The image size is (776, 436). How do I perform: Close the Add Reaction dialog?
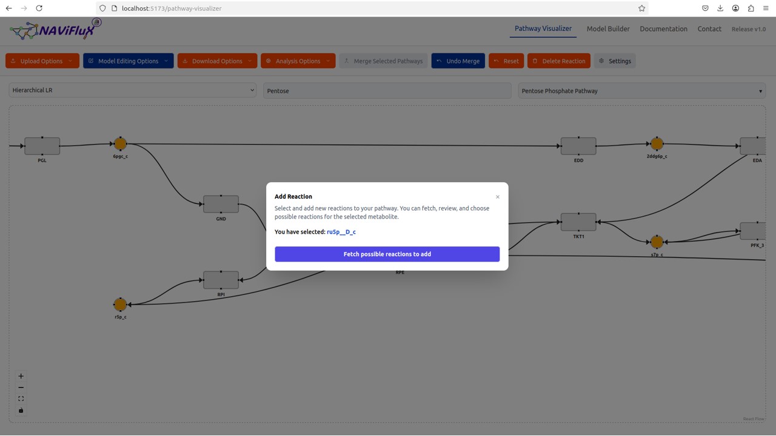point(498,197)
